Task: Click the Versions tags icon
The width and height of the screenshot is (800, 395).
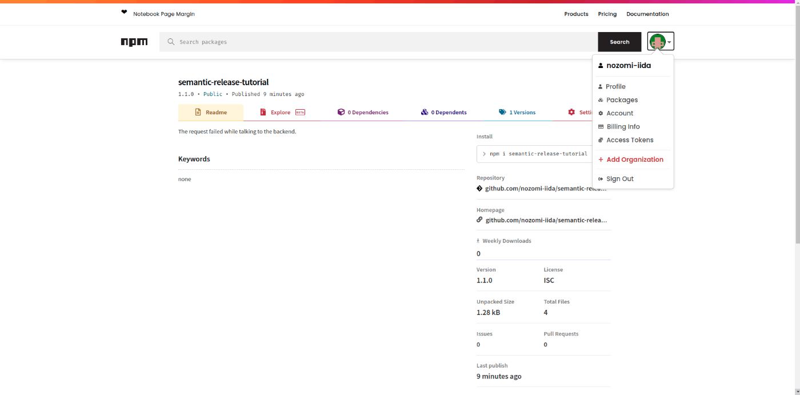Action: [502, 112]
